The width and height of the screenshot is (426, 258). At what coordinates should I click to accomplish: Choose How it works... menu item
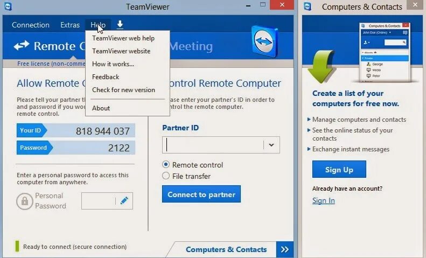tap(113, 64)
